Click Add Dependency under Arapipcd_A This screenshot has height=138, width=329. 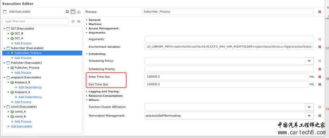[x=30, y=97]
